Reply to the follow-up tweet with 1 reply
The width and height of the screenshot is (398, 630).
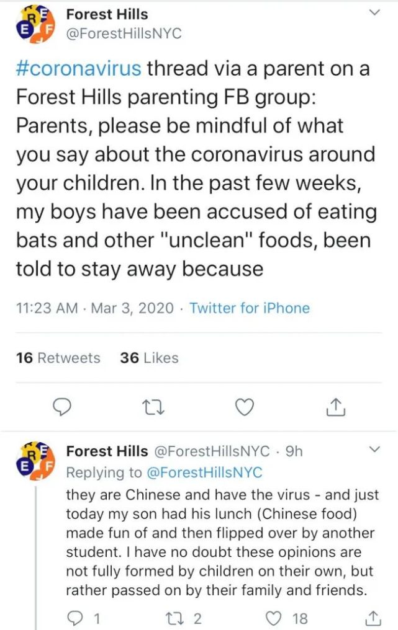[77, 617]
